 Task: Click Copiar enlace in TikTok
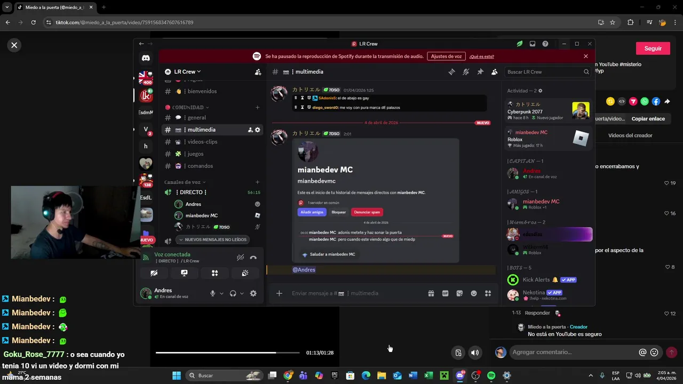pos(648,119)
